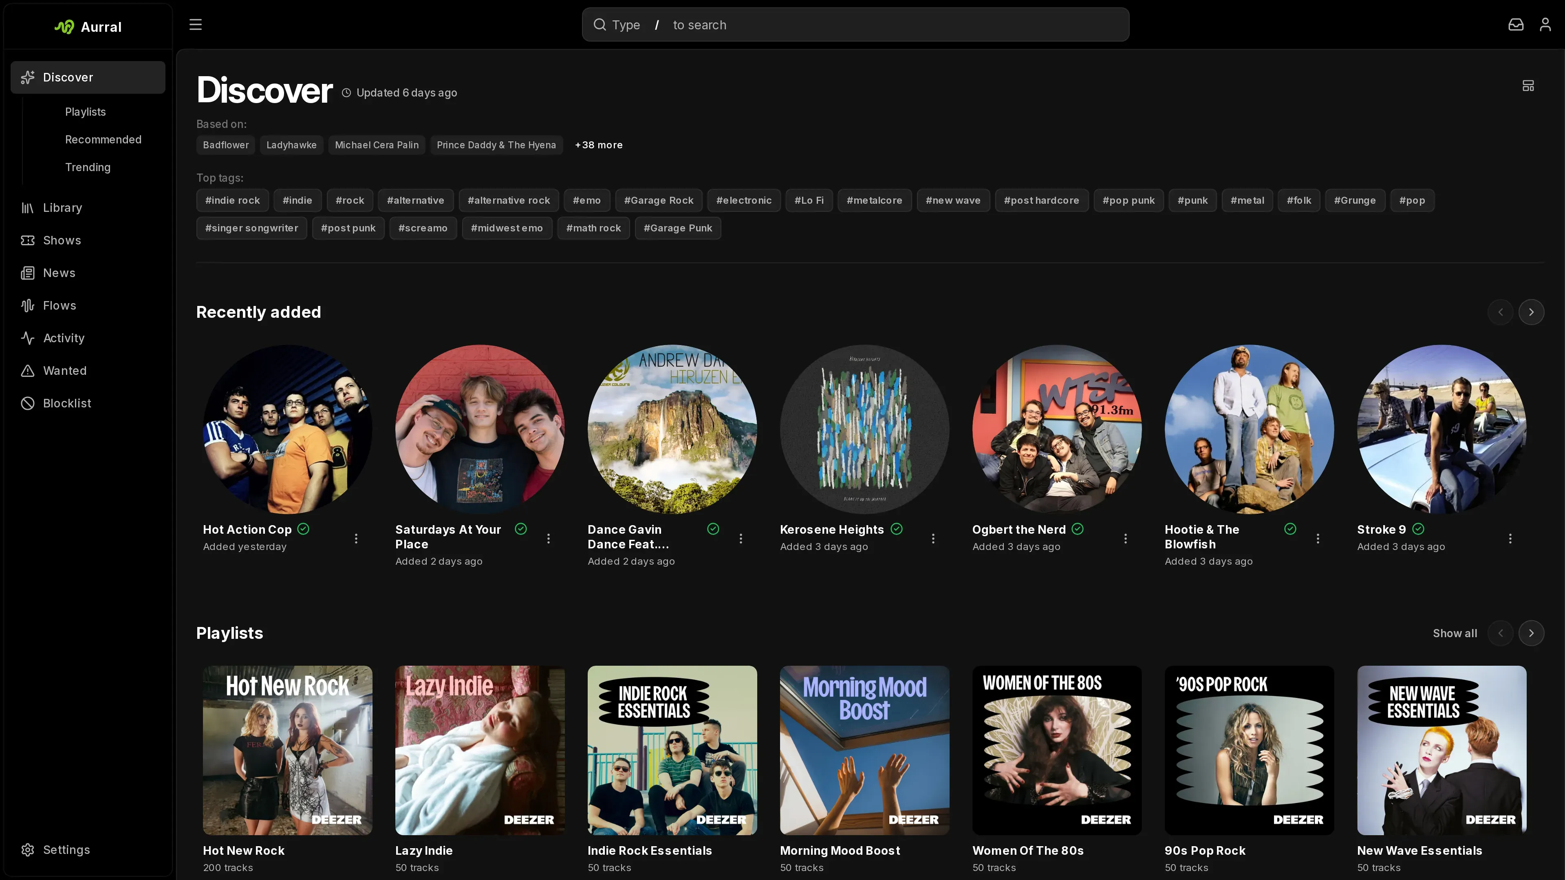Open more options for Stroke 9

point(1510,538)
